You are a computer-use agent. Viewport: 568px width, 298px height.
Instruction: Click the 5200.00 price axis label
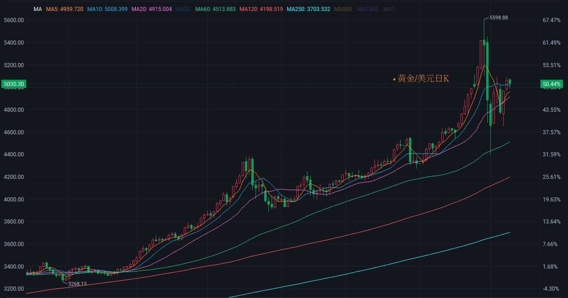13,65
